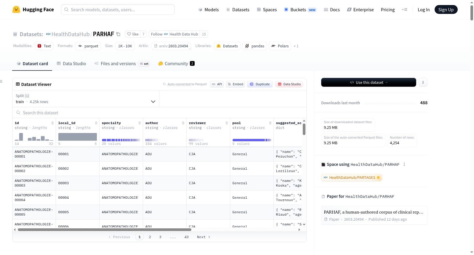Open the Pricing page
This screenshot has width=474, height=255.
[388, 9]
